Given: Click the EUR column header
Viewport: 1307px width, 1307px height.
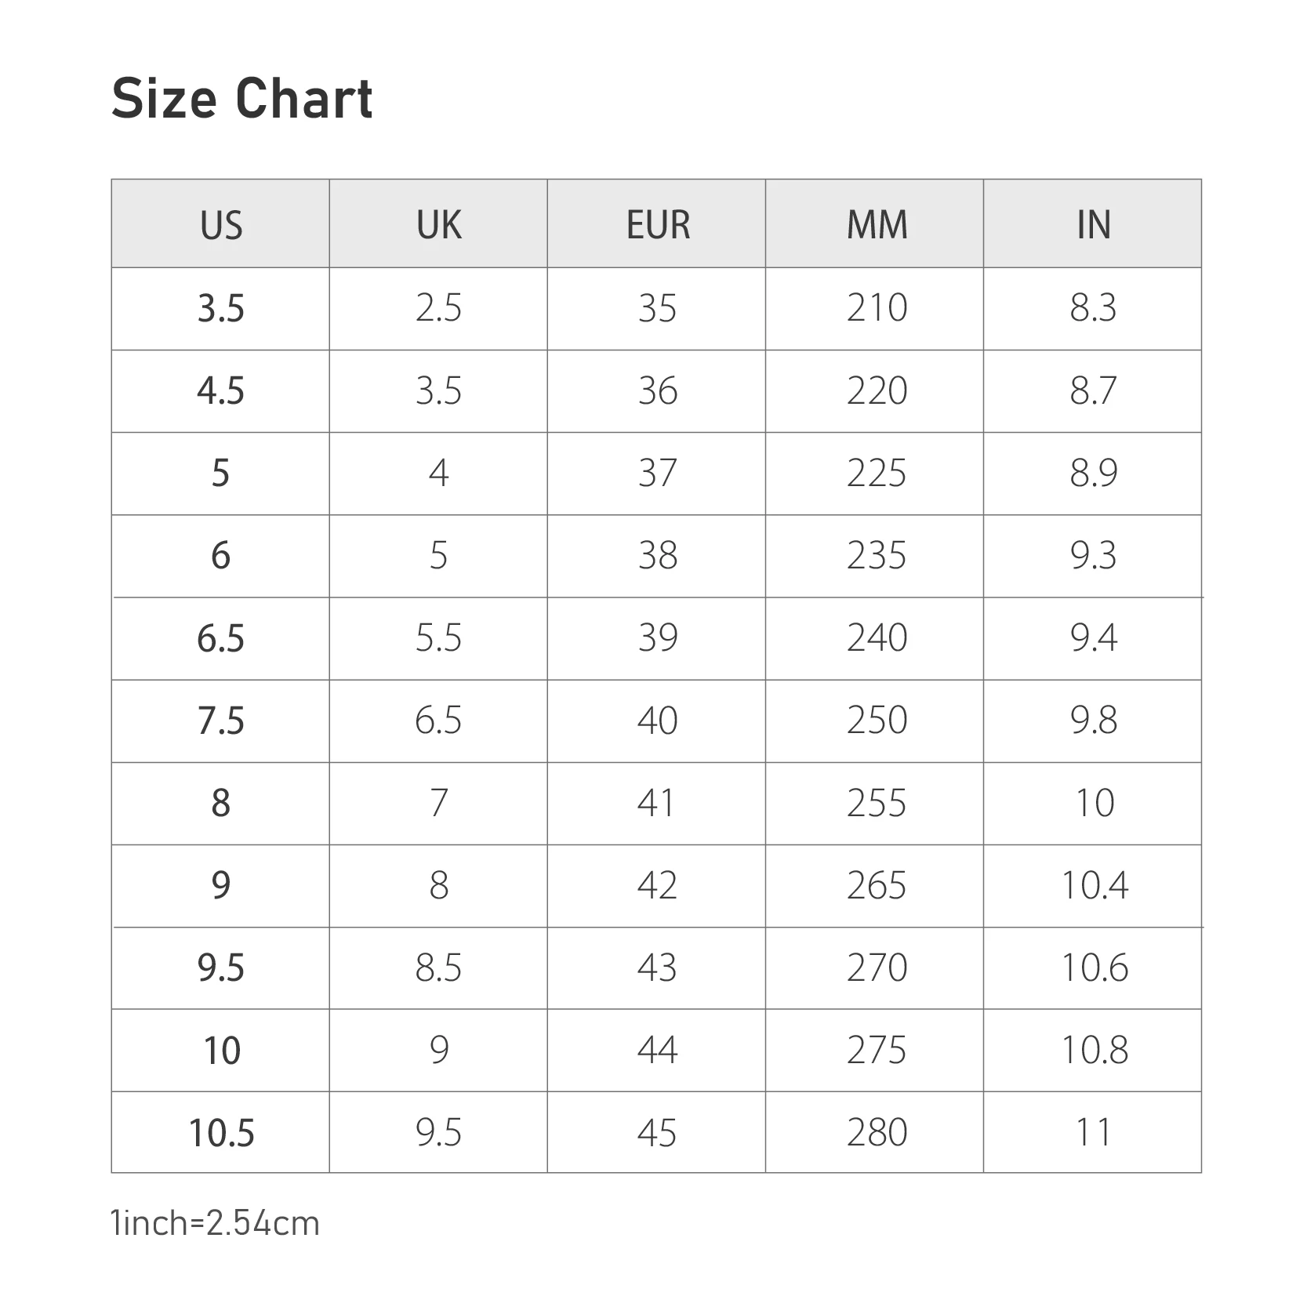Looking at the screenshot, I should (657, 226).
